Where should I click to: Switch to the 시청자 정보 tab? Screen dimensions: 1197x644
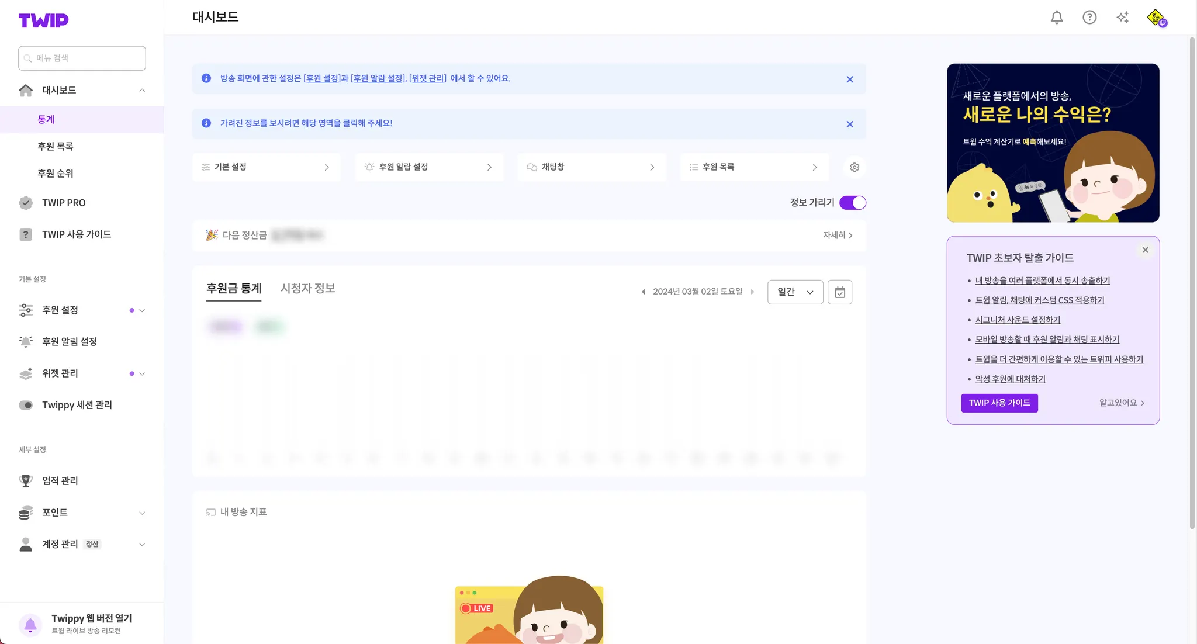307,288
